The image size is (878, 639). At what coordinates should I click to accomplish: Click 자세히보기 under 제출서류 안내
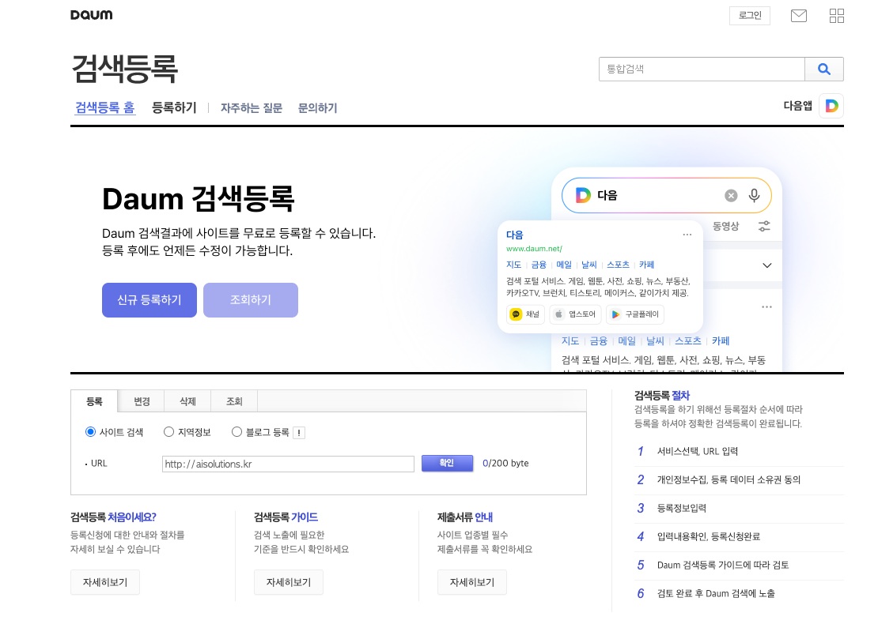click(x=472, y=583)
